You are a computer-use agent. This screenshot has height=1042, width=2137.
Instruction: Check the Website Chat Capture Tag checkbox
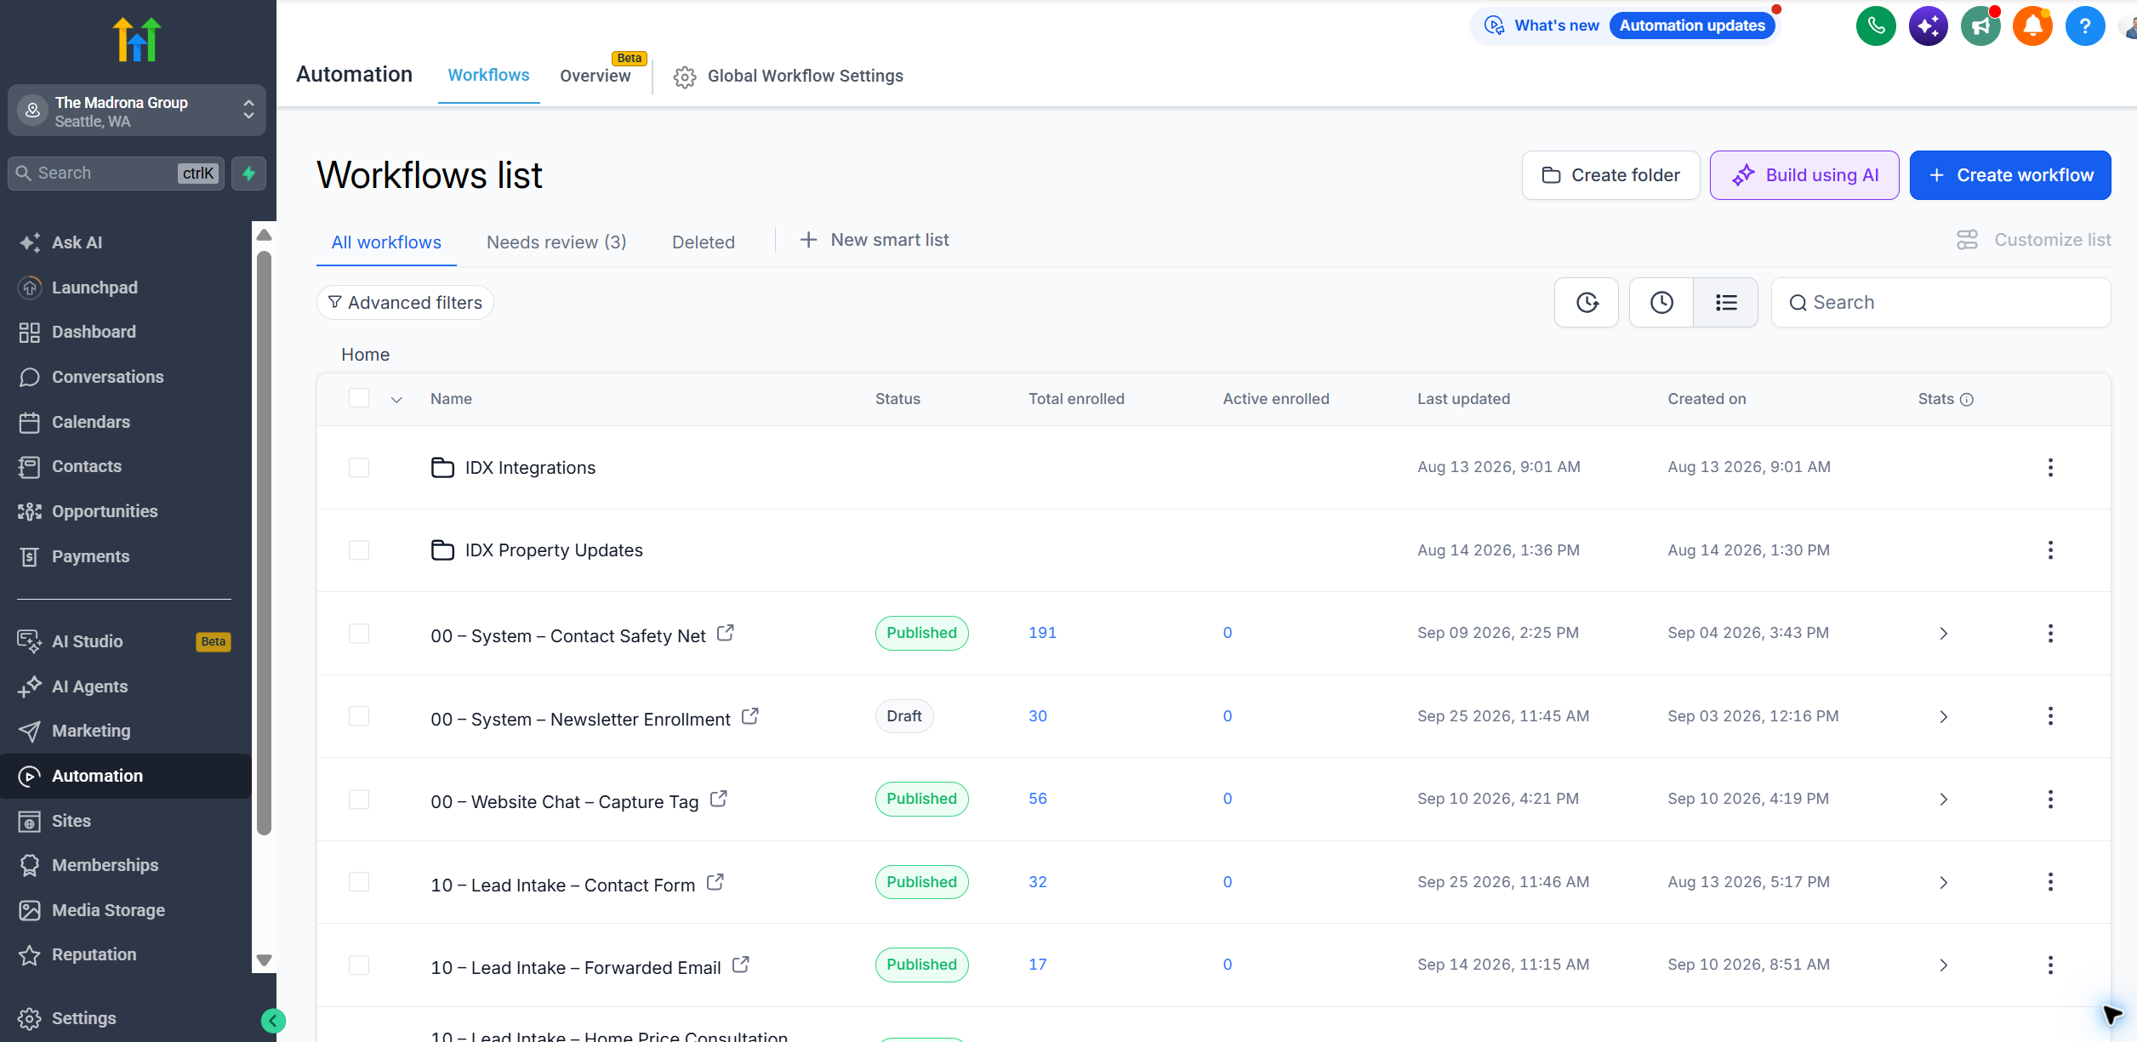359,800
